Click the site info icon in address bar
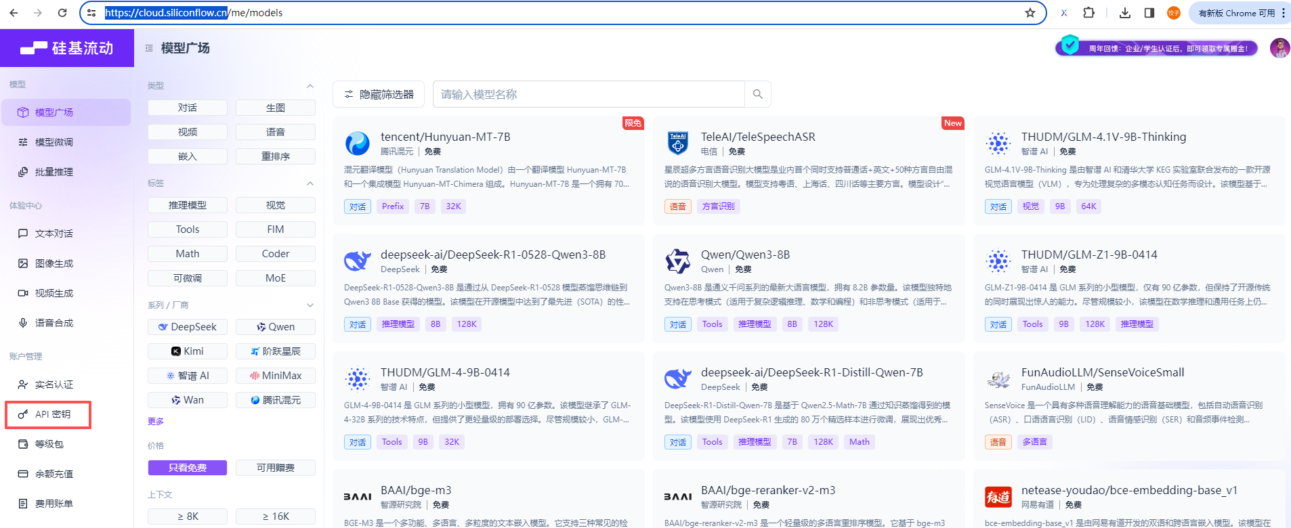Viewport: 1291px width, 528px height. pyautogui.click(x=91, y=13)
